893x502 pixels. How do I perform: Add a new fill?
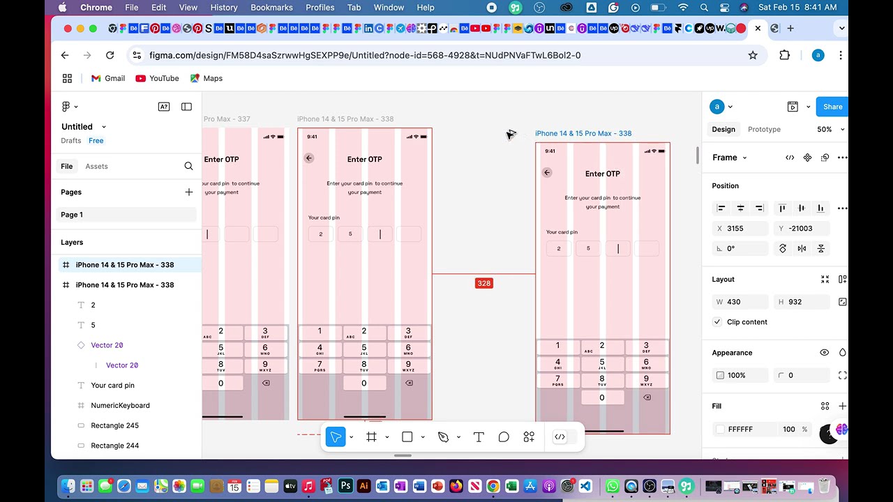click(842, 406)
